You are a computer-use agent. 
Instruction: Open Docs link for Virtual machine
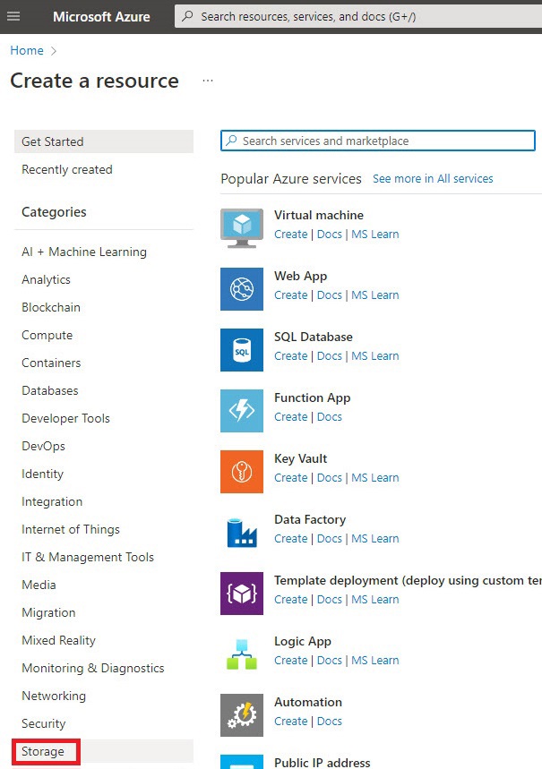(329, 235)
